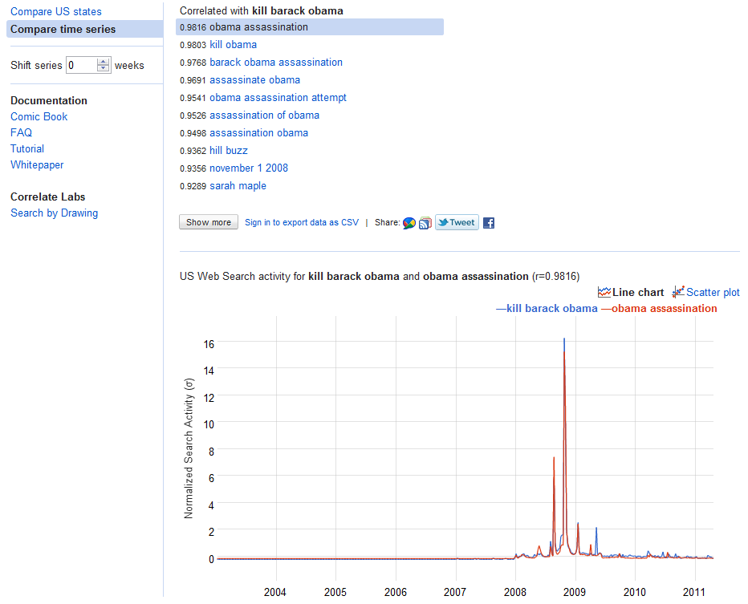The height and width of the screenshot is (604, 748).
Task: Select the 'obama assassination' correlated term
Action: [258, 26]
